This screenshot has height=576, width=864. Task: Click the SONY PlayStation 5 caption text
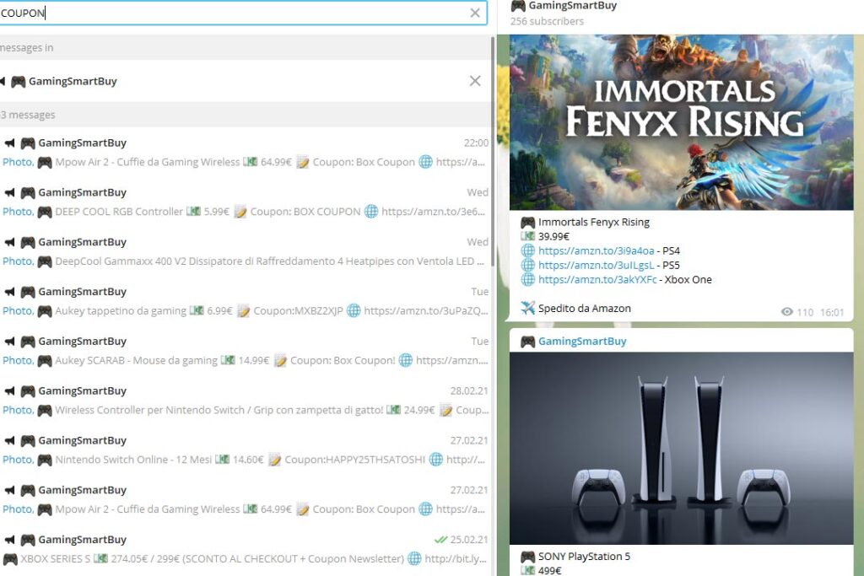(x=584, y=557)
